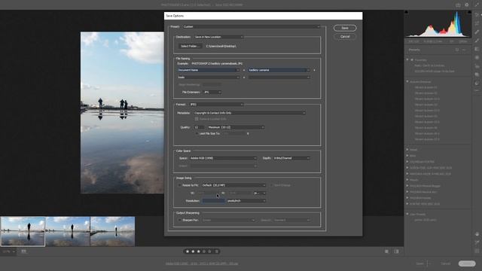The image size is (482, 271).
Task: Select the Red Eye removal tool
Action: pyautogui.click(x=477, y=66)
